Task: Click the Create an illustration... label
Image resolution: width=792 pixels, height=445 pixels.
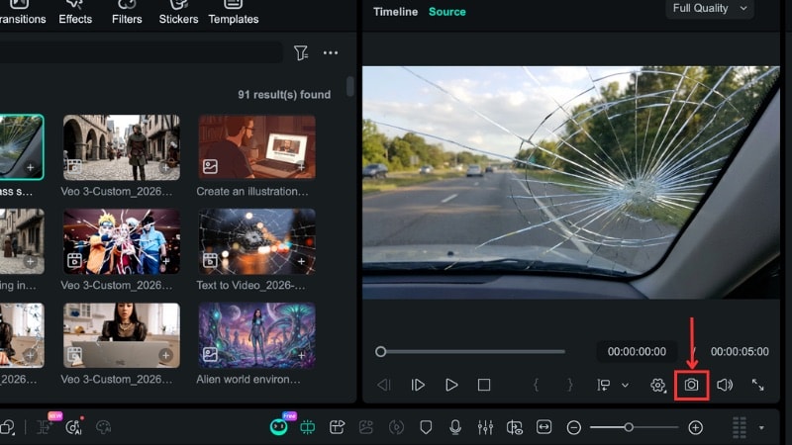Action: [x=252, y=192]
